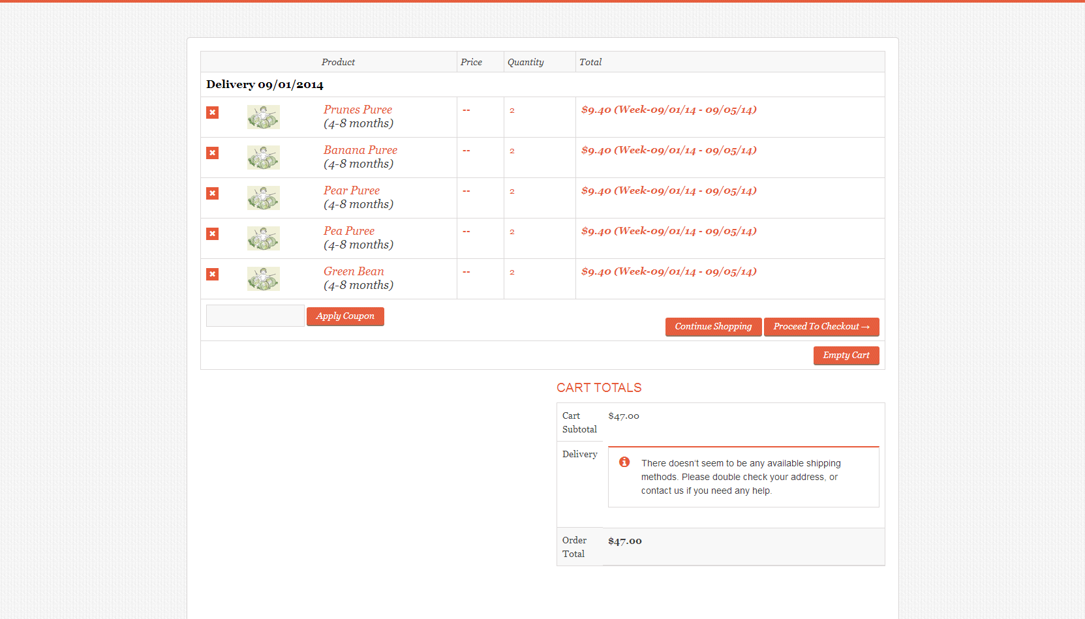Click the Pear Puree product image

pos(264,198)
